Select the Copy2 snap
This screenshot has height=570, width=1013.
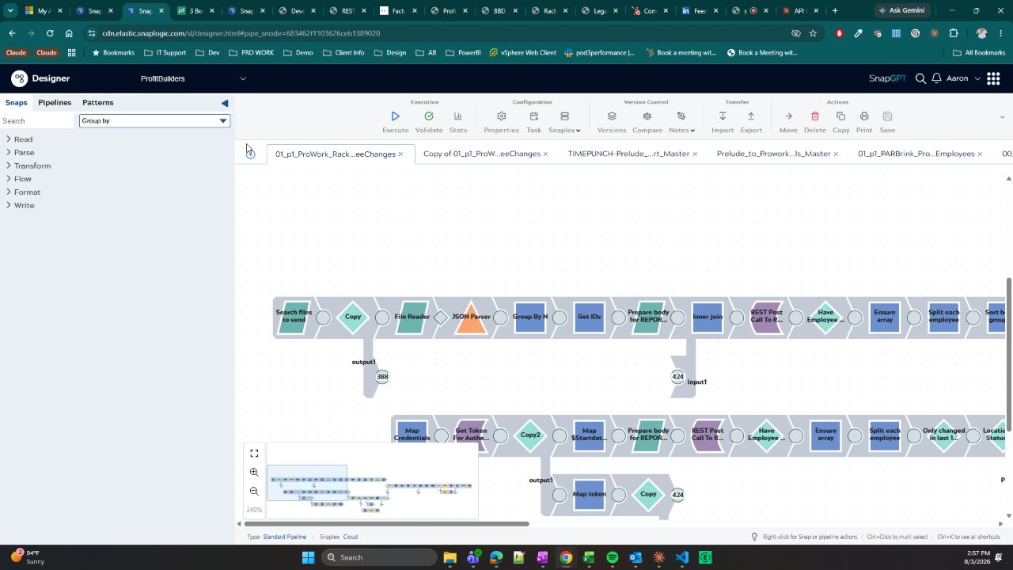pos(530,435)
